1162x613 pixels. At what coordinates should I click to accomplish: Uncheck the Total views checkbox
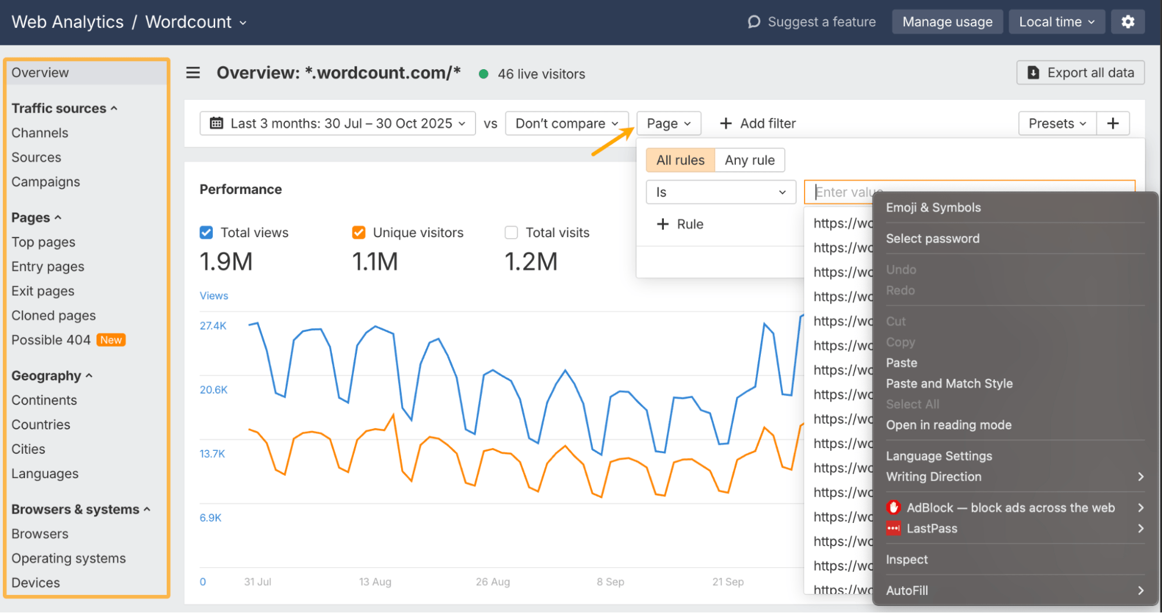(x=206, y=232)
